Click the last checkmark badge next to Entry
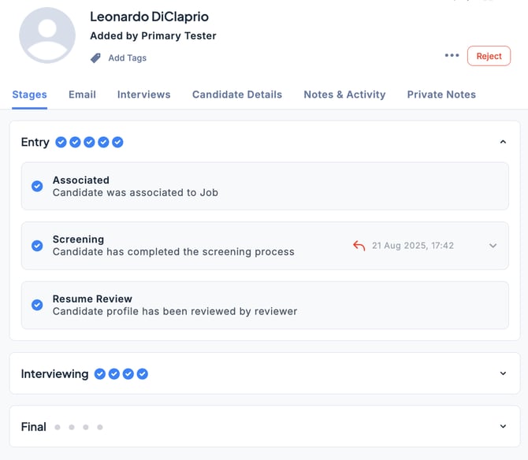This screenshot has height=460, width=528. pos(117,143)
